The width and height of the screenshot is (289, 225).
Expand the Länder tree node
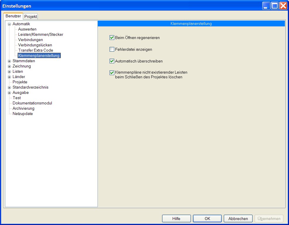[x=9, y=77]
